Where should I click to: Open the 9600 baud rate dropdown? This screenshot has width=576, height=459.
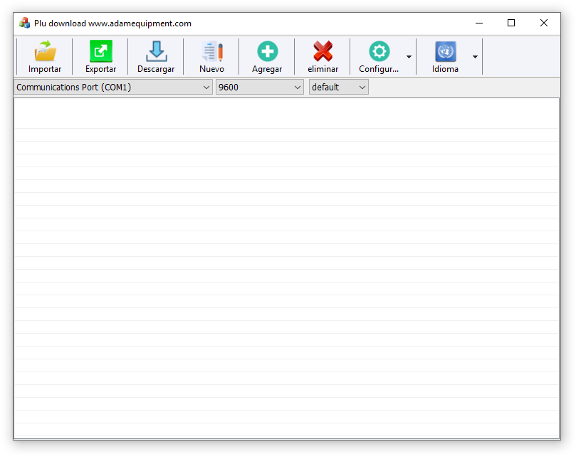(260, 87)
